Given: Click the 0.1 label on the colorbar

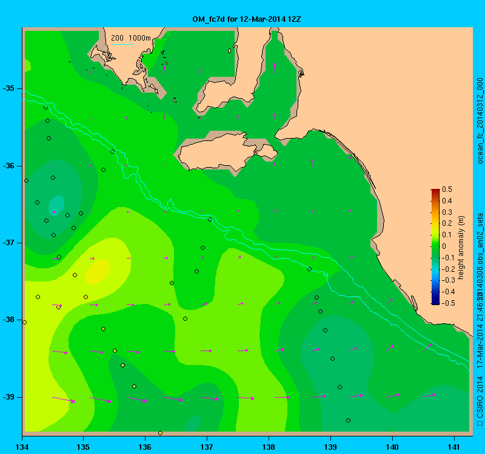Looking at the screenshot, I should tap(447, 235).
